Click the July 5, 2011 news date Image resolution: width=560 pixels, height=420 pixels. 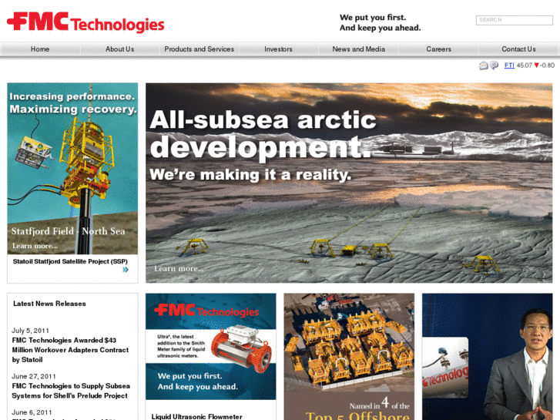pos(30,331)
